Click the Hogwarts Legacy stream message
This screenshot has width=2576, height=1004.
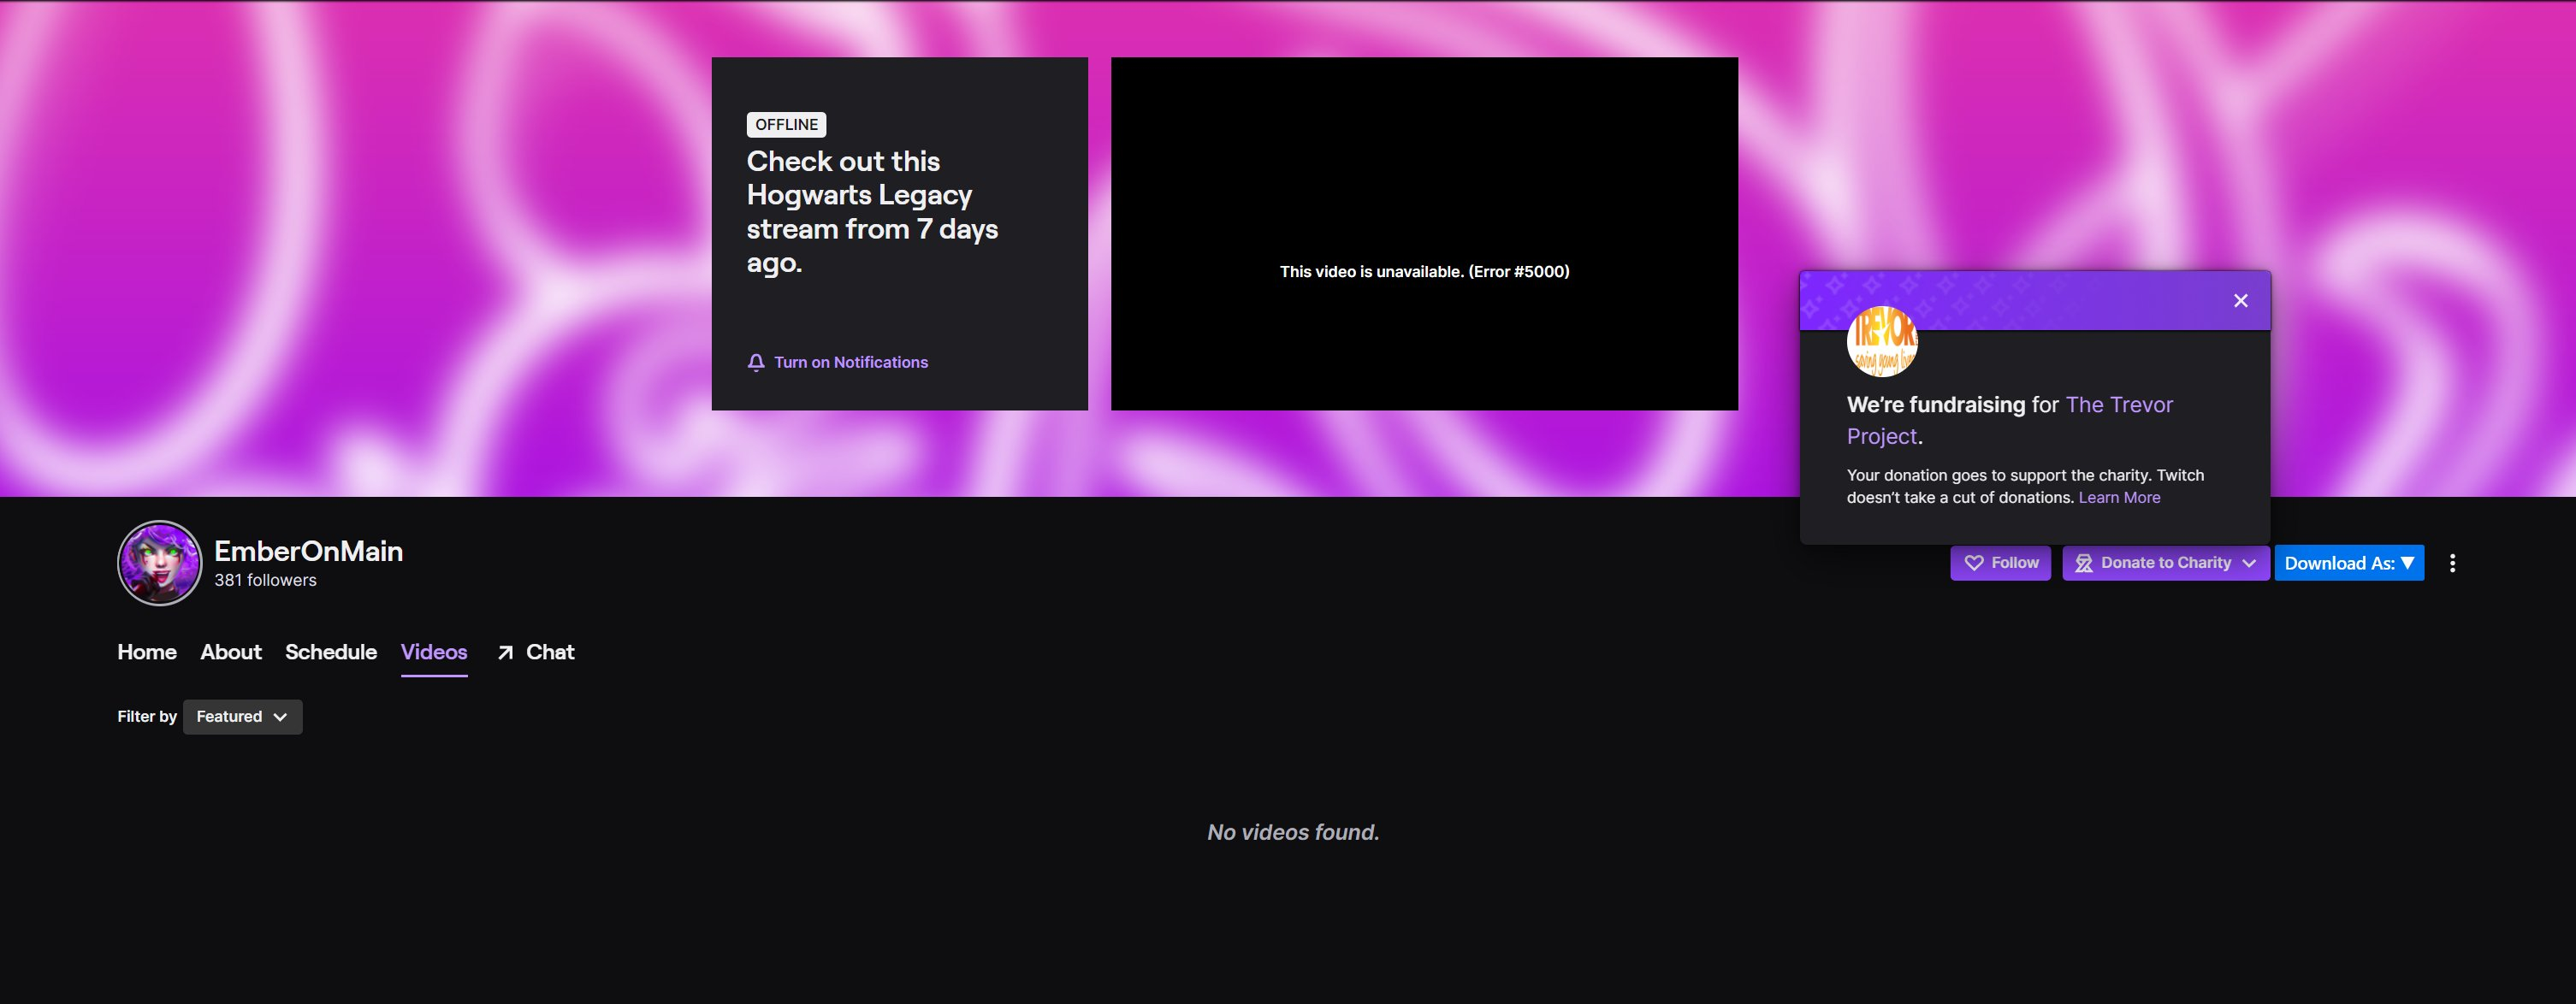pyautogui.click(x=872, y=212)
